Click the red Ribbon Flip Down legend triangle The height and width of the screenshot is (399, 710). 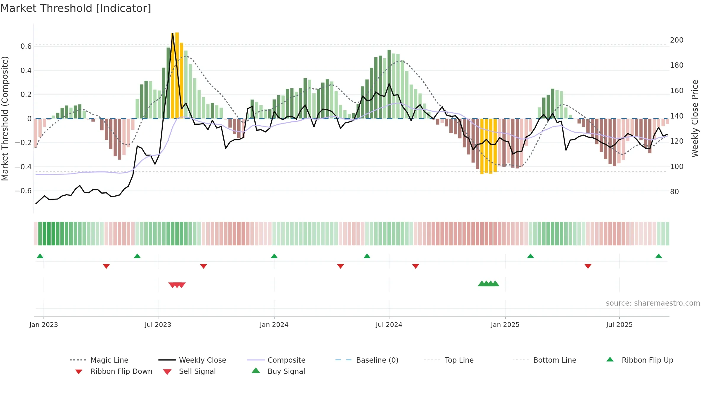(x=79, y=372)
